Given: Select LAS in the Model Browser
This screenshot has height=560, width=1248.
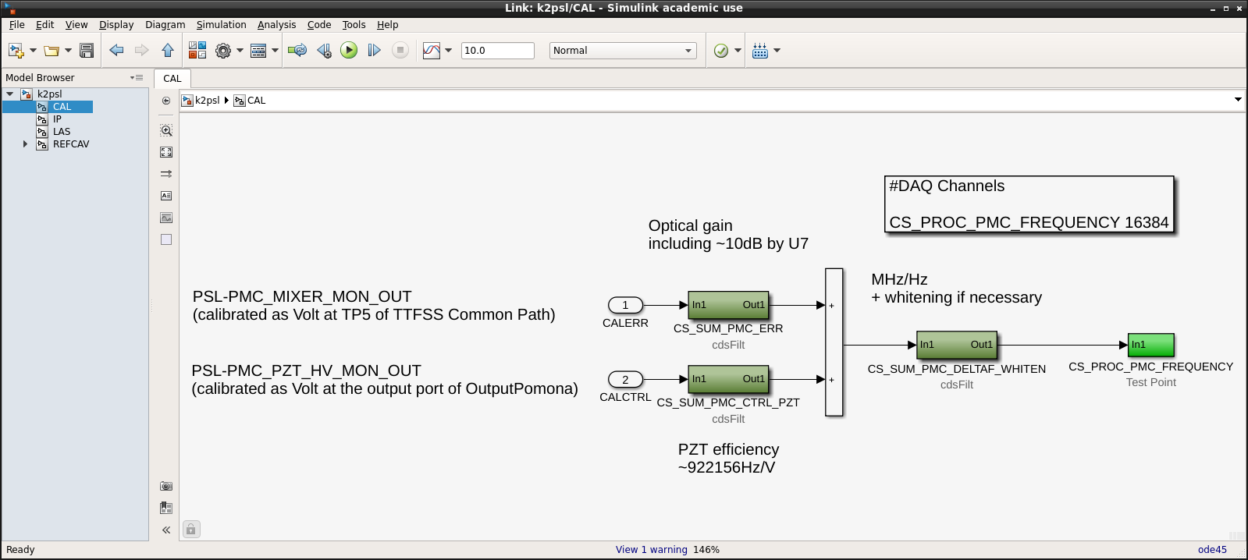Looking at the screenshot, I should tap(62, 132).
